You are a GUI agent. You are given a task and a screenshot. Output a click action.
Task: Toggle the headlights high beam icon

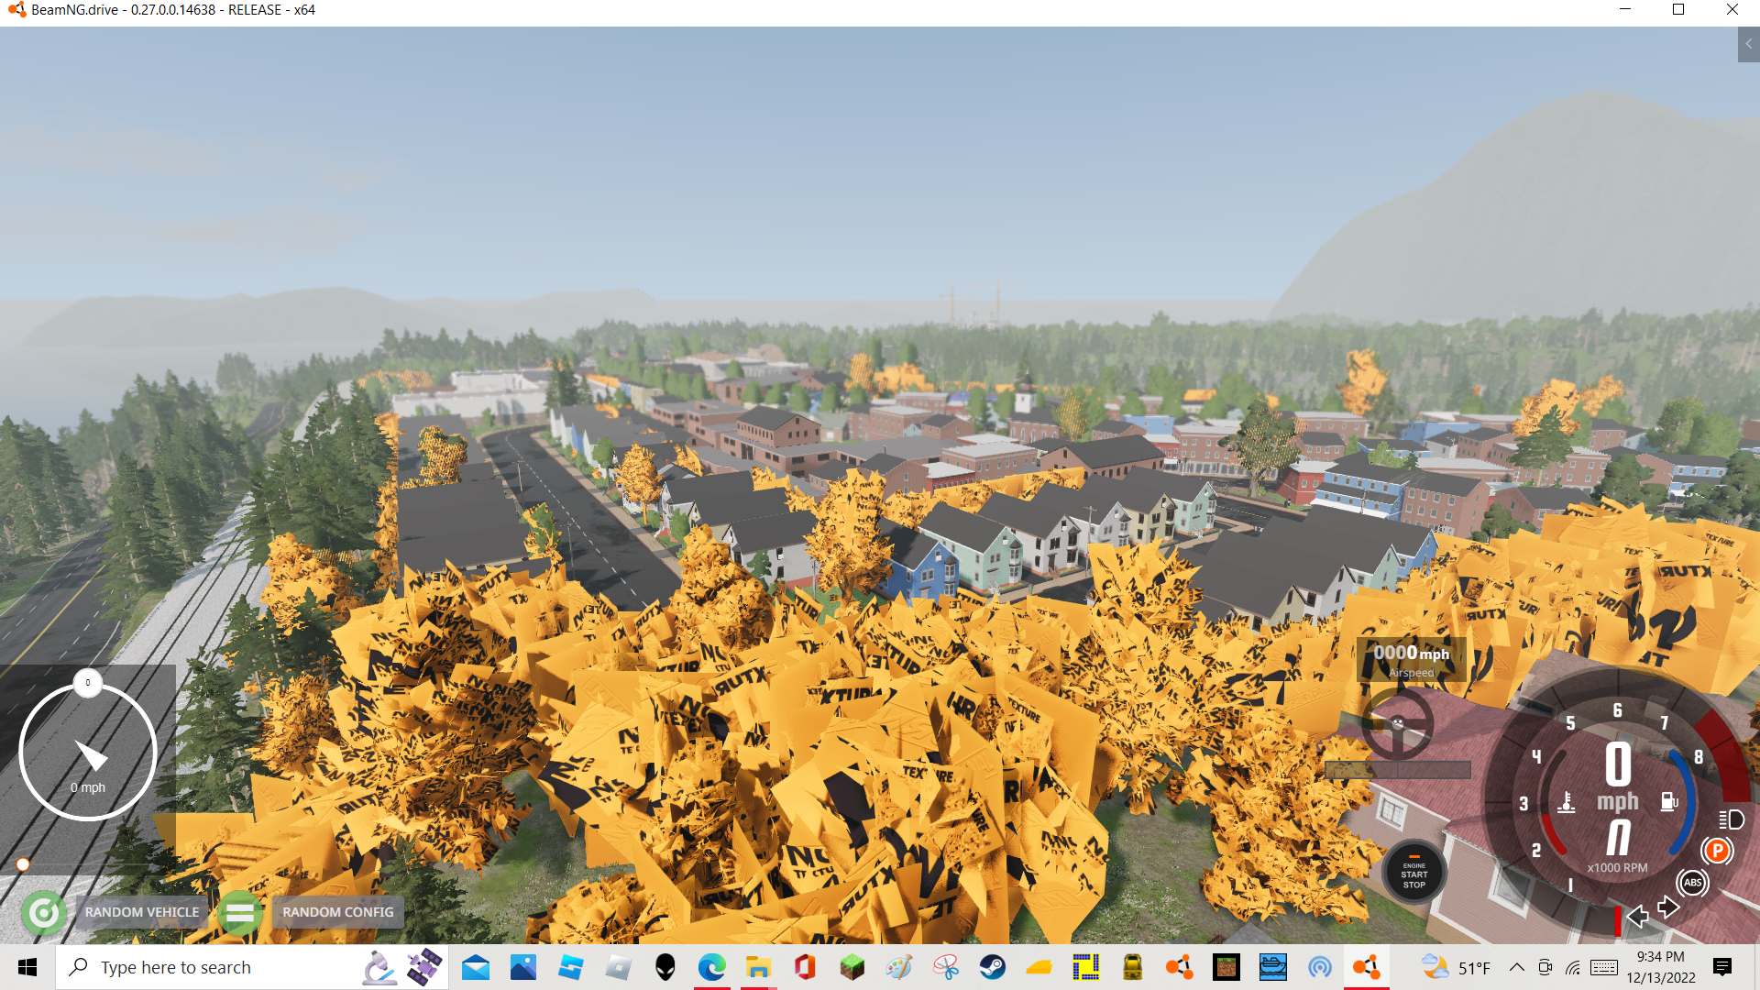(1731, 819)
